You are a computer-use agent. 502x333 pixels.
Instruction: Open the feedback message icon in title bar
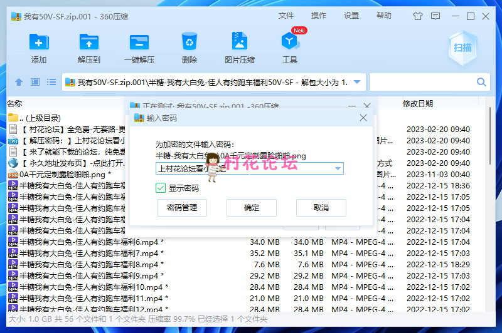435,16
